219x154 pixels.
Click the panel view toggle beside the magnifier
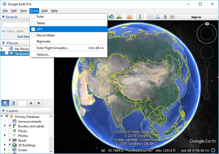13,103
